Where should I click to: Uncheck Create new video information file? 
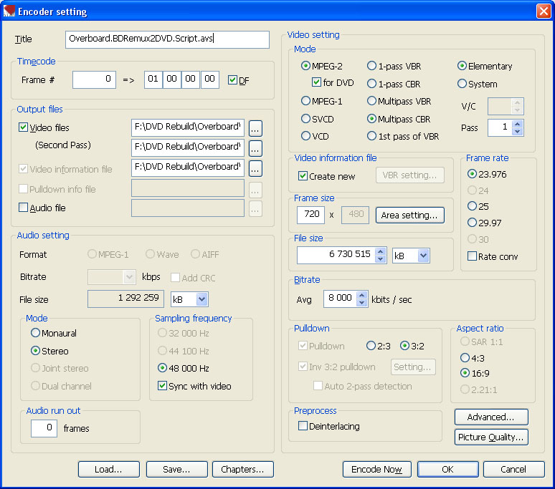click(303, 175)
